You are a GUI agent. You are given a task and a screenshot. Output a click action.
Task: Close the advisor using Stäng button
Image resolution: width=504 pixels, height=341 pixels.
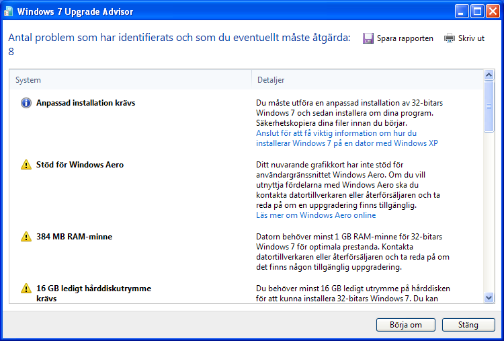coord(468,325)
